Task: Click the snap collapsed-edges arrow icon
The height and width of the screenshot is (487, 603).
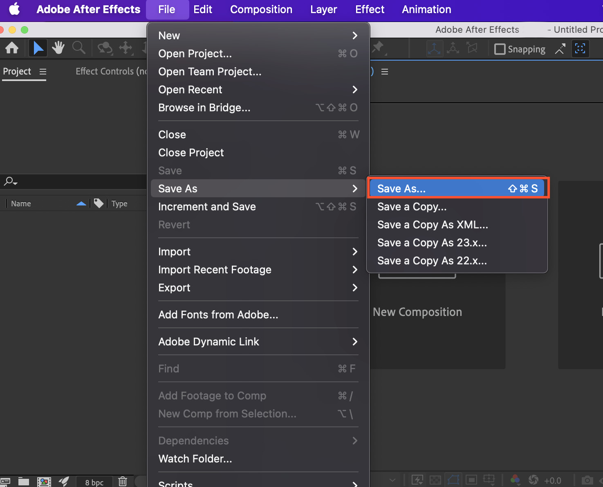Action: [560, 49]
